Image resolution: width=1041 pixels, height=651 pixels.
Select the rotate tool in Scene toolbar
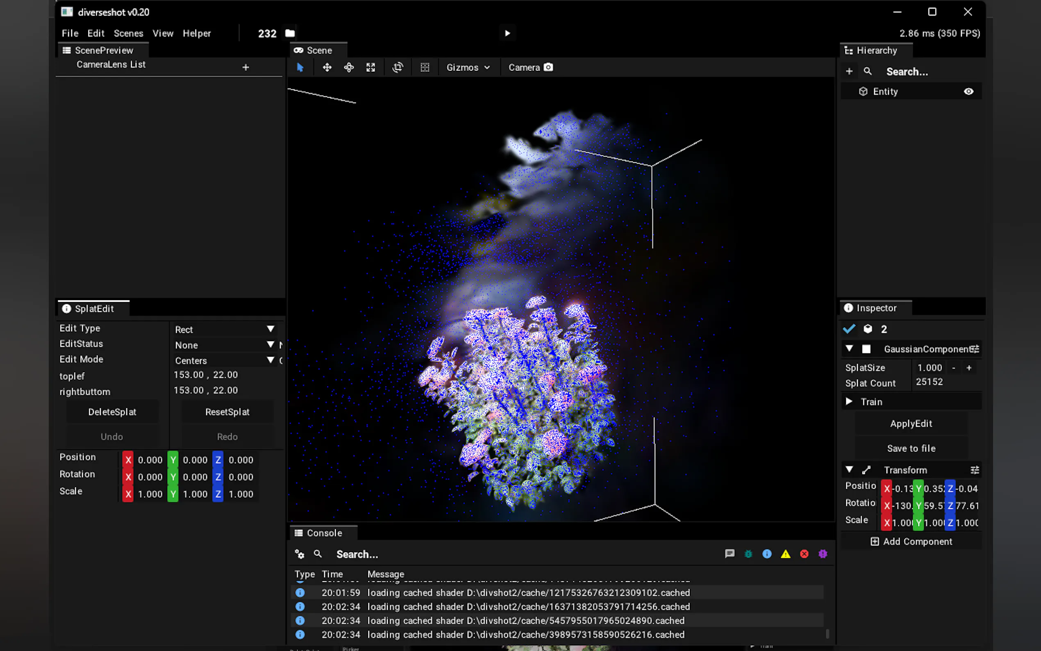349,67
